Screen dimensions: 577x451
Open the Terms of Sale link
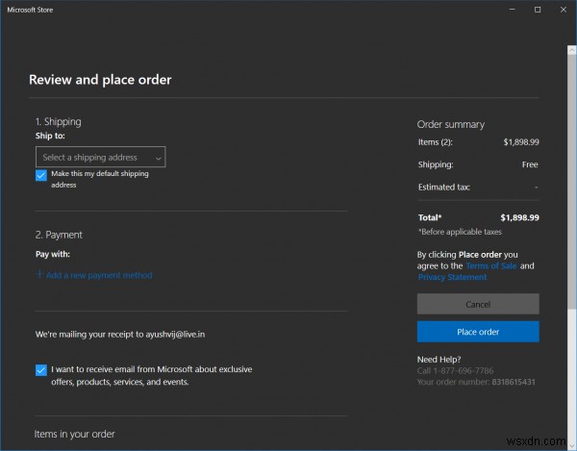(x=491, y=265)
